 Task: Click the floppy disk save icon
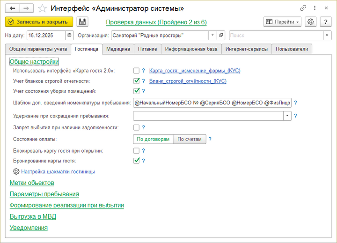point(82,22)
